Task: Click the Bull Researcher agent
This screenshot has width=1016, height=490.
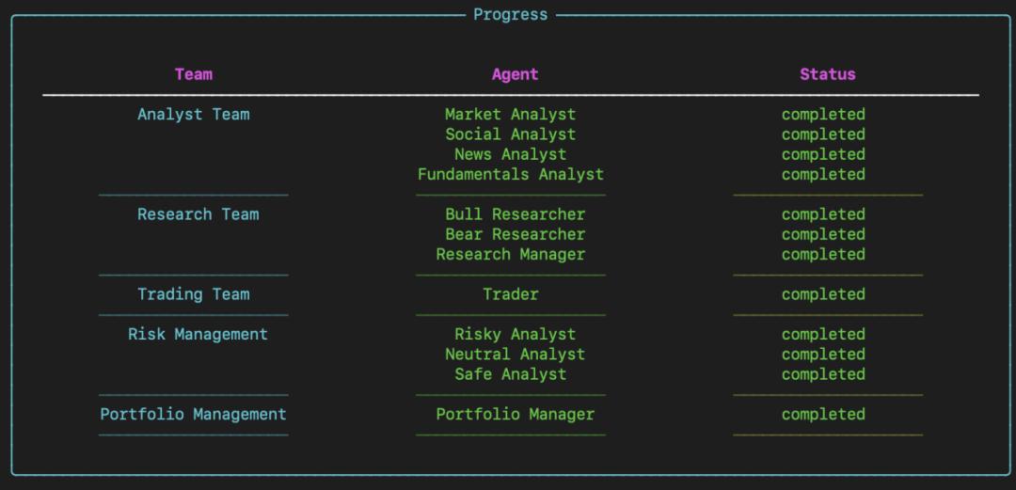Action: 515,214
